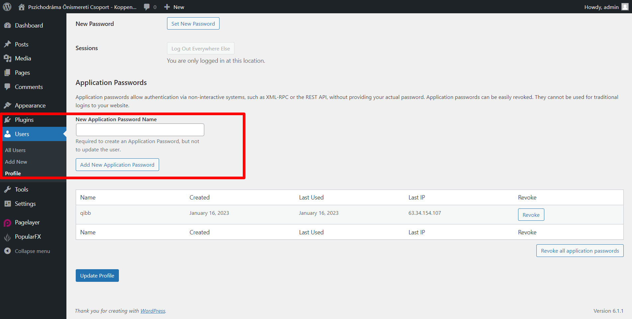632x319 pixels.
Task: Open site home icon in admin bar
Action: click(22, 7)
